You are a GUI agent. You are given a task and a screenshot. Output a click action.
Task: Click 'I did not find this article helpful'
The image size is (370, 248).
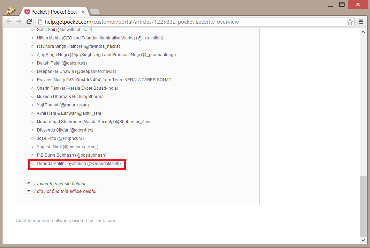pyautogui.click(x=65, y=191)
